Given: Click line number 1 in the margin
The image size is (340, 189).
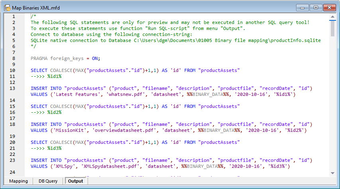Looking at the screenshot, I should click(14, 16).
